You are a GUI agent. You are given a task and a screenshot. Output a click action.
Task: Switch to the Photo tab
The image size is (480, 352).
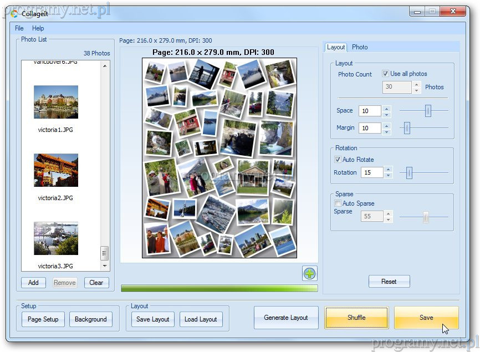click(360, 47)
